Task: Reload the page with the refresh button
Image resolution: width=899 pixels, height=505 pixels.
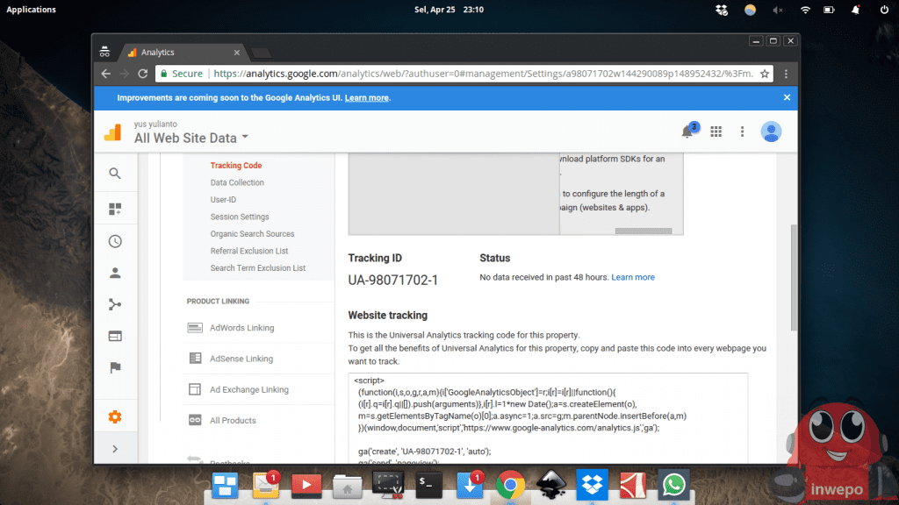Action: coord(143,74)
